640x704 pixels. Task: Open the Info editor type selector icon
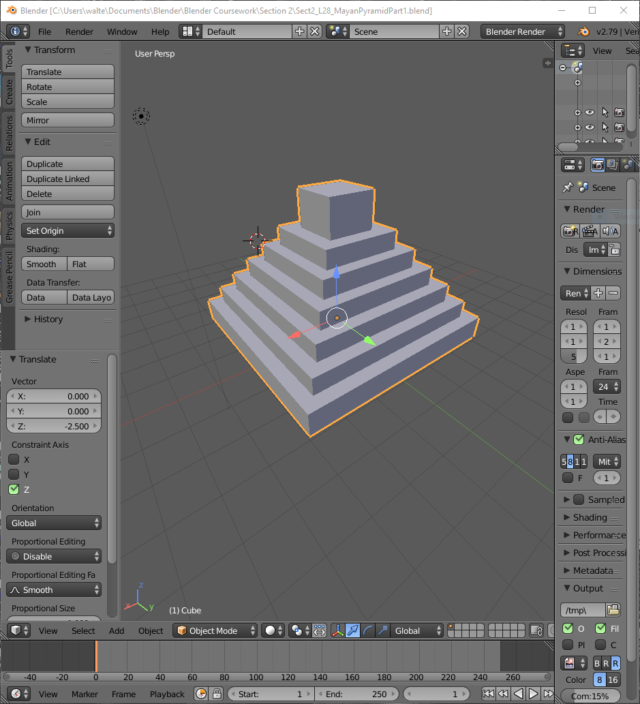pyautogui.click(x=18, y=31)
